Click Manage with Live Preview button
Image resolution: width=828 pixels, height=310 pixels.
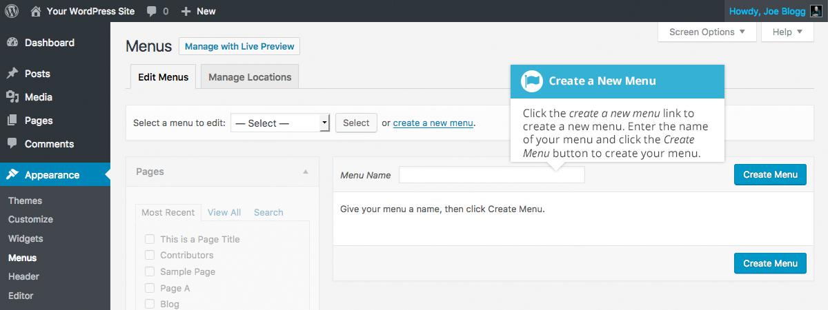pyautogui.click(x=239, y=47)
